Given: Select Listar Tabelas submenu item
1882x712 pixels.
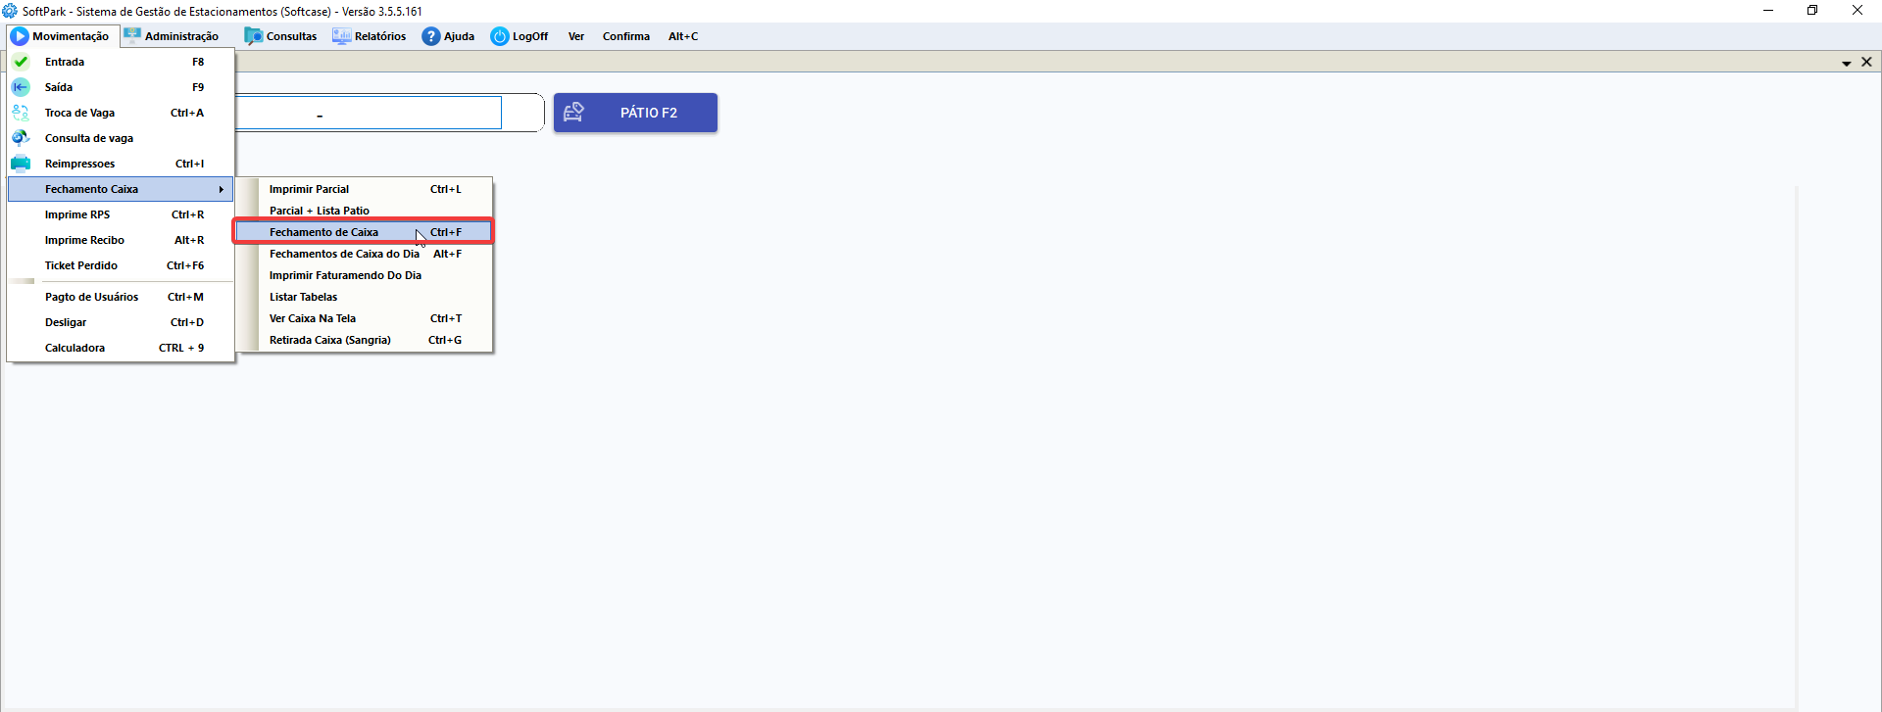Looking at the screenshot, I should point(364,297).
